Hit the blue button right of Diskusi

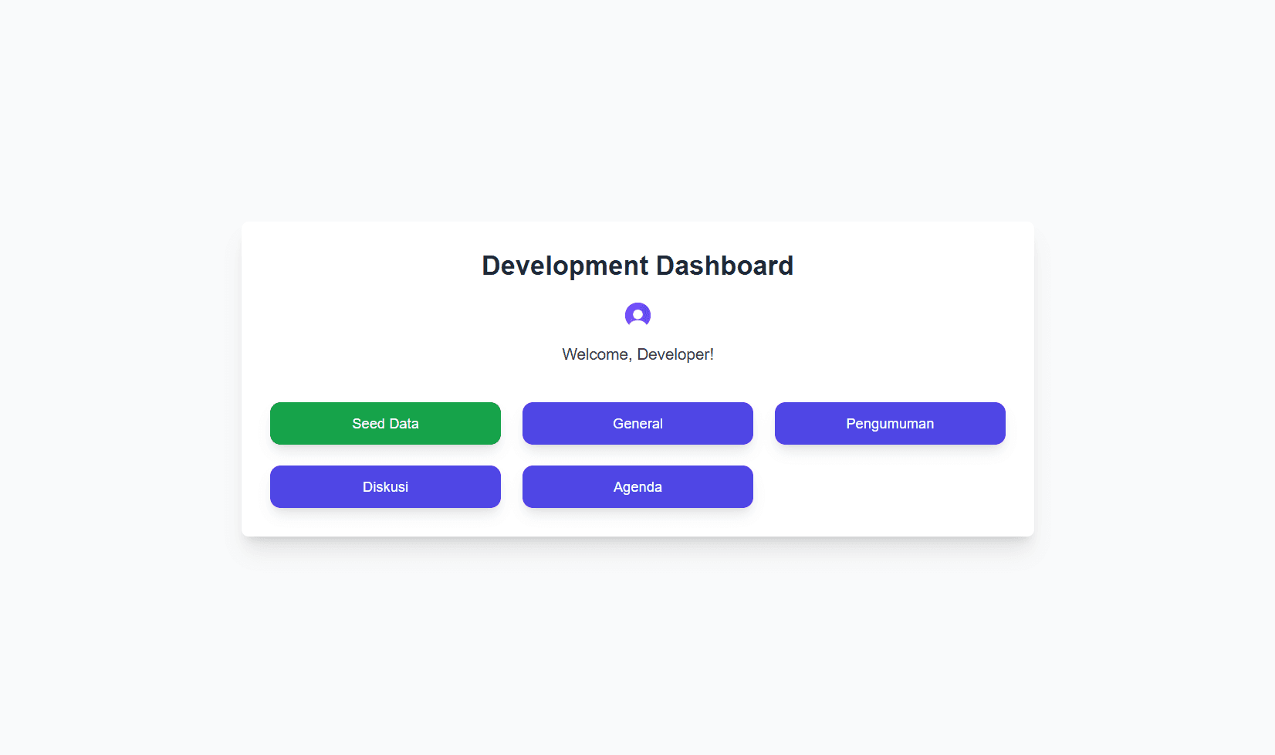(x=637, y=486)
